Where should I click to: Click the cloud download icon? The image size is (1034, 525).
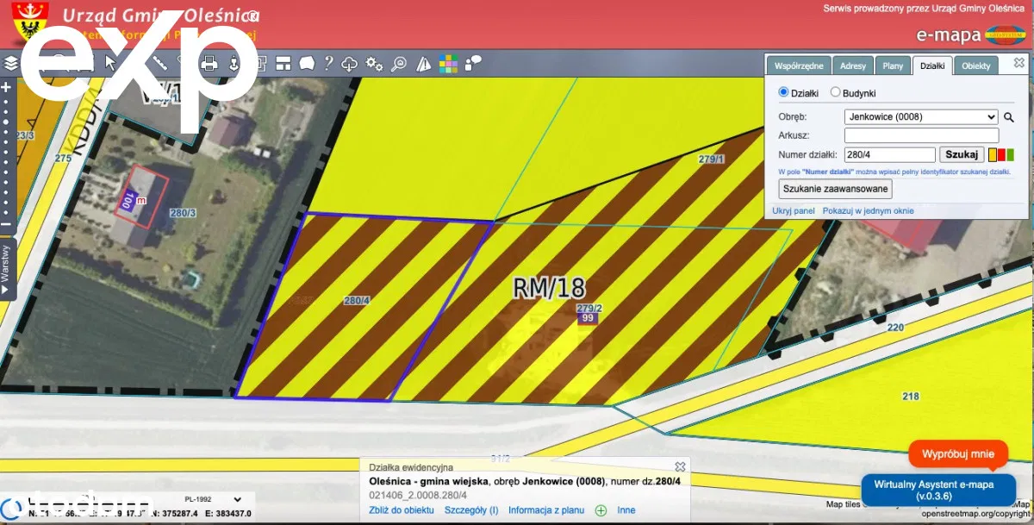350,63
